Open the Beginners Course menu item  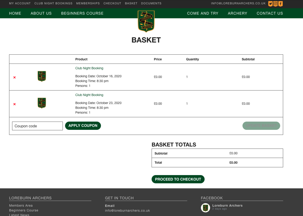coord(82,13)
